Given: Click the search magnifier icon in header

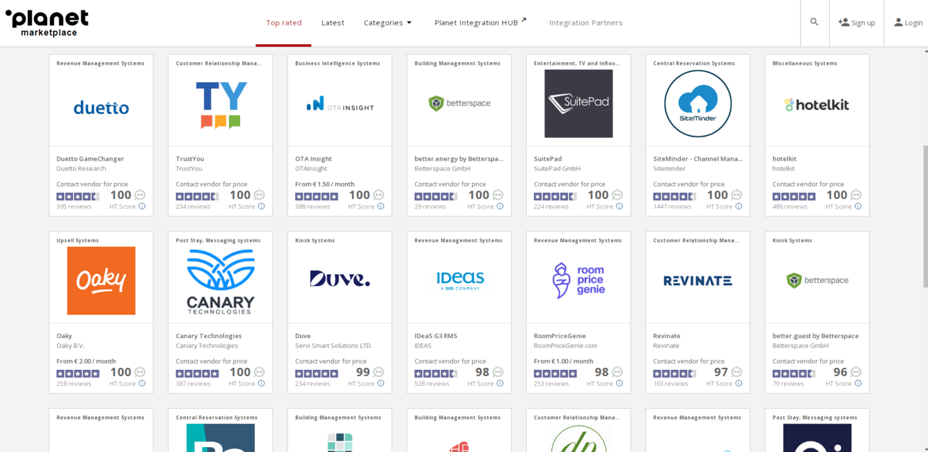Looking at the screenshot, I should (814, 22).
